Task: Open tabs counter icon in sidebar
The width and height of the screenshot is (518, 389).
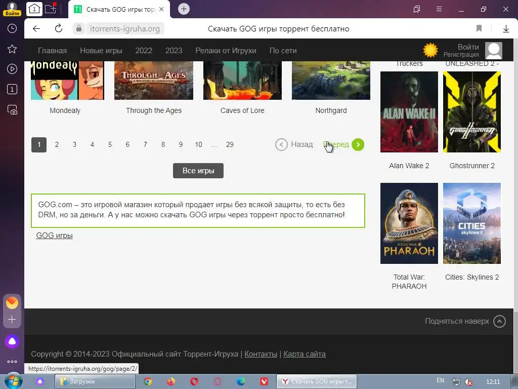Action: click(12, 89)
